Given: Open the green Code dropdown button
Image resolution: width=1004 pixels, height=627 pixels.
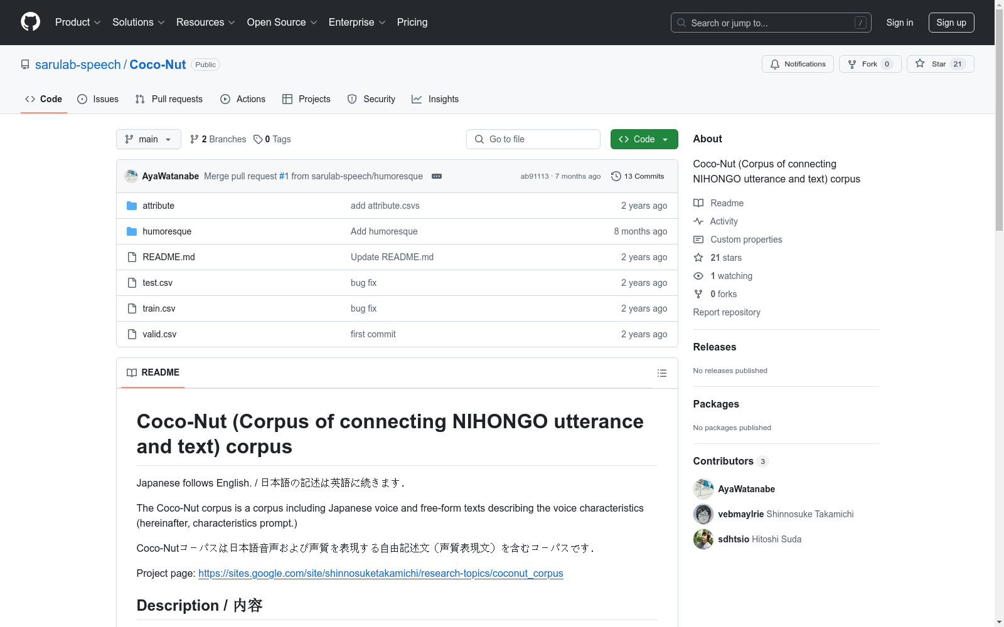Looking at the screenshot, I should coord(644,139).
